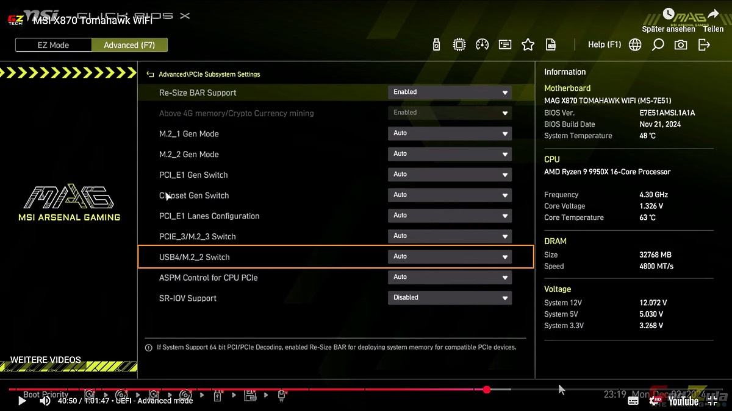Viewport: 732px width, 411px height.
Task: Click Teilen share label
Action: click(x=713, y=29)
